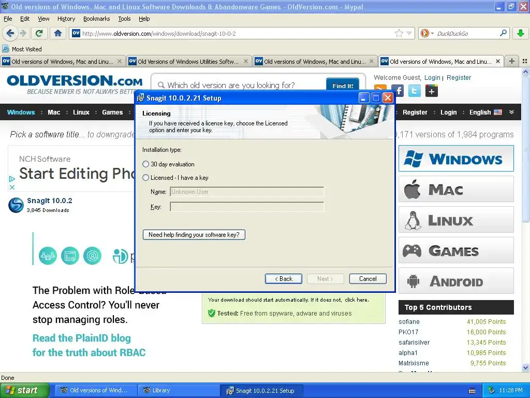Click the Login link beside Welcome Guest

(x=432, y=78)
